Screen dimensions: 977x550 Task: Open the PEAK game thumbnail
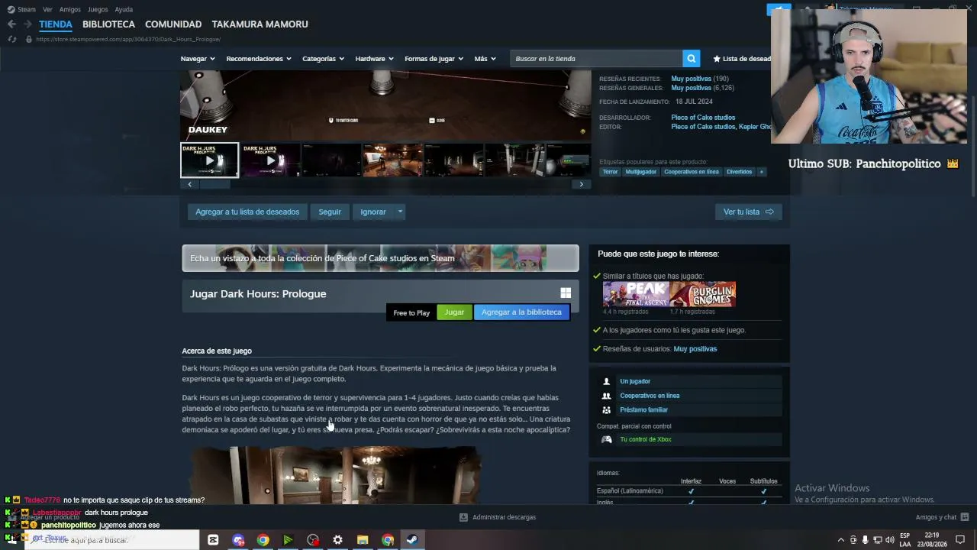(636, 294)
